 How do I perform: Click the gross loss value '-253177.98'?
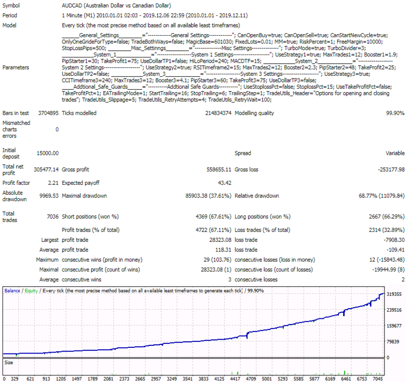[x=391, y=170]
